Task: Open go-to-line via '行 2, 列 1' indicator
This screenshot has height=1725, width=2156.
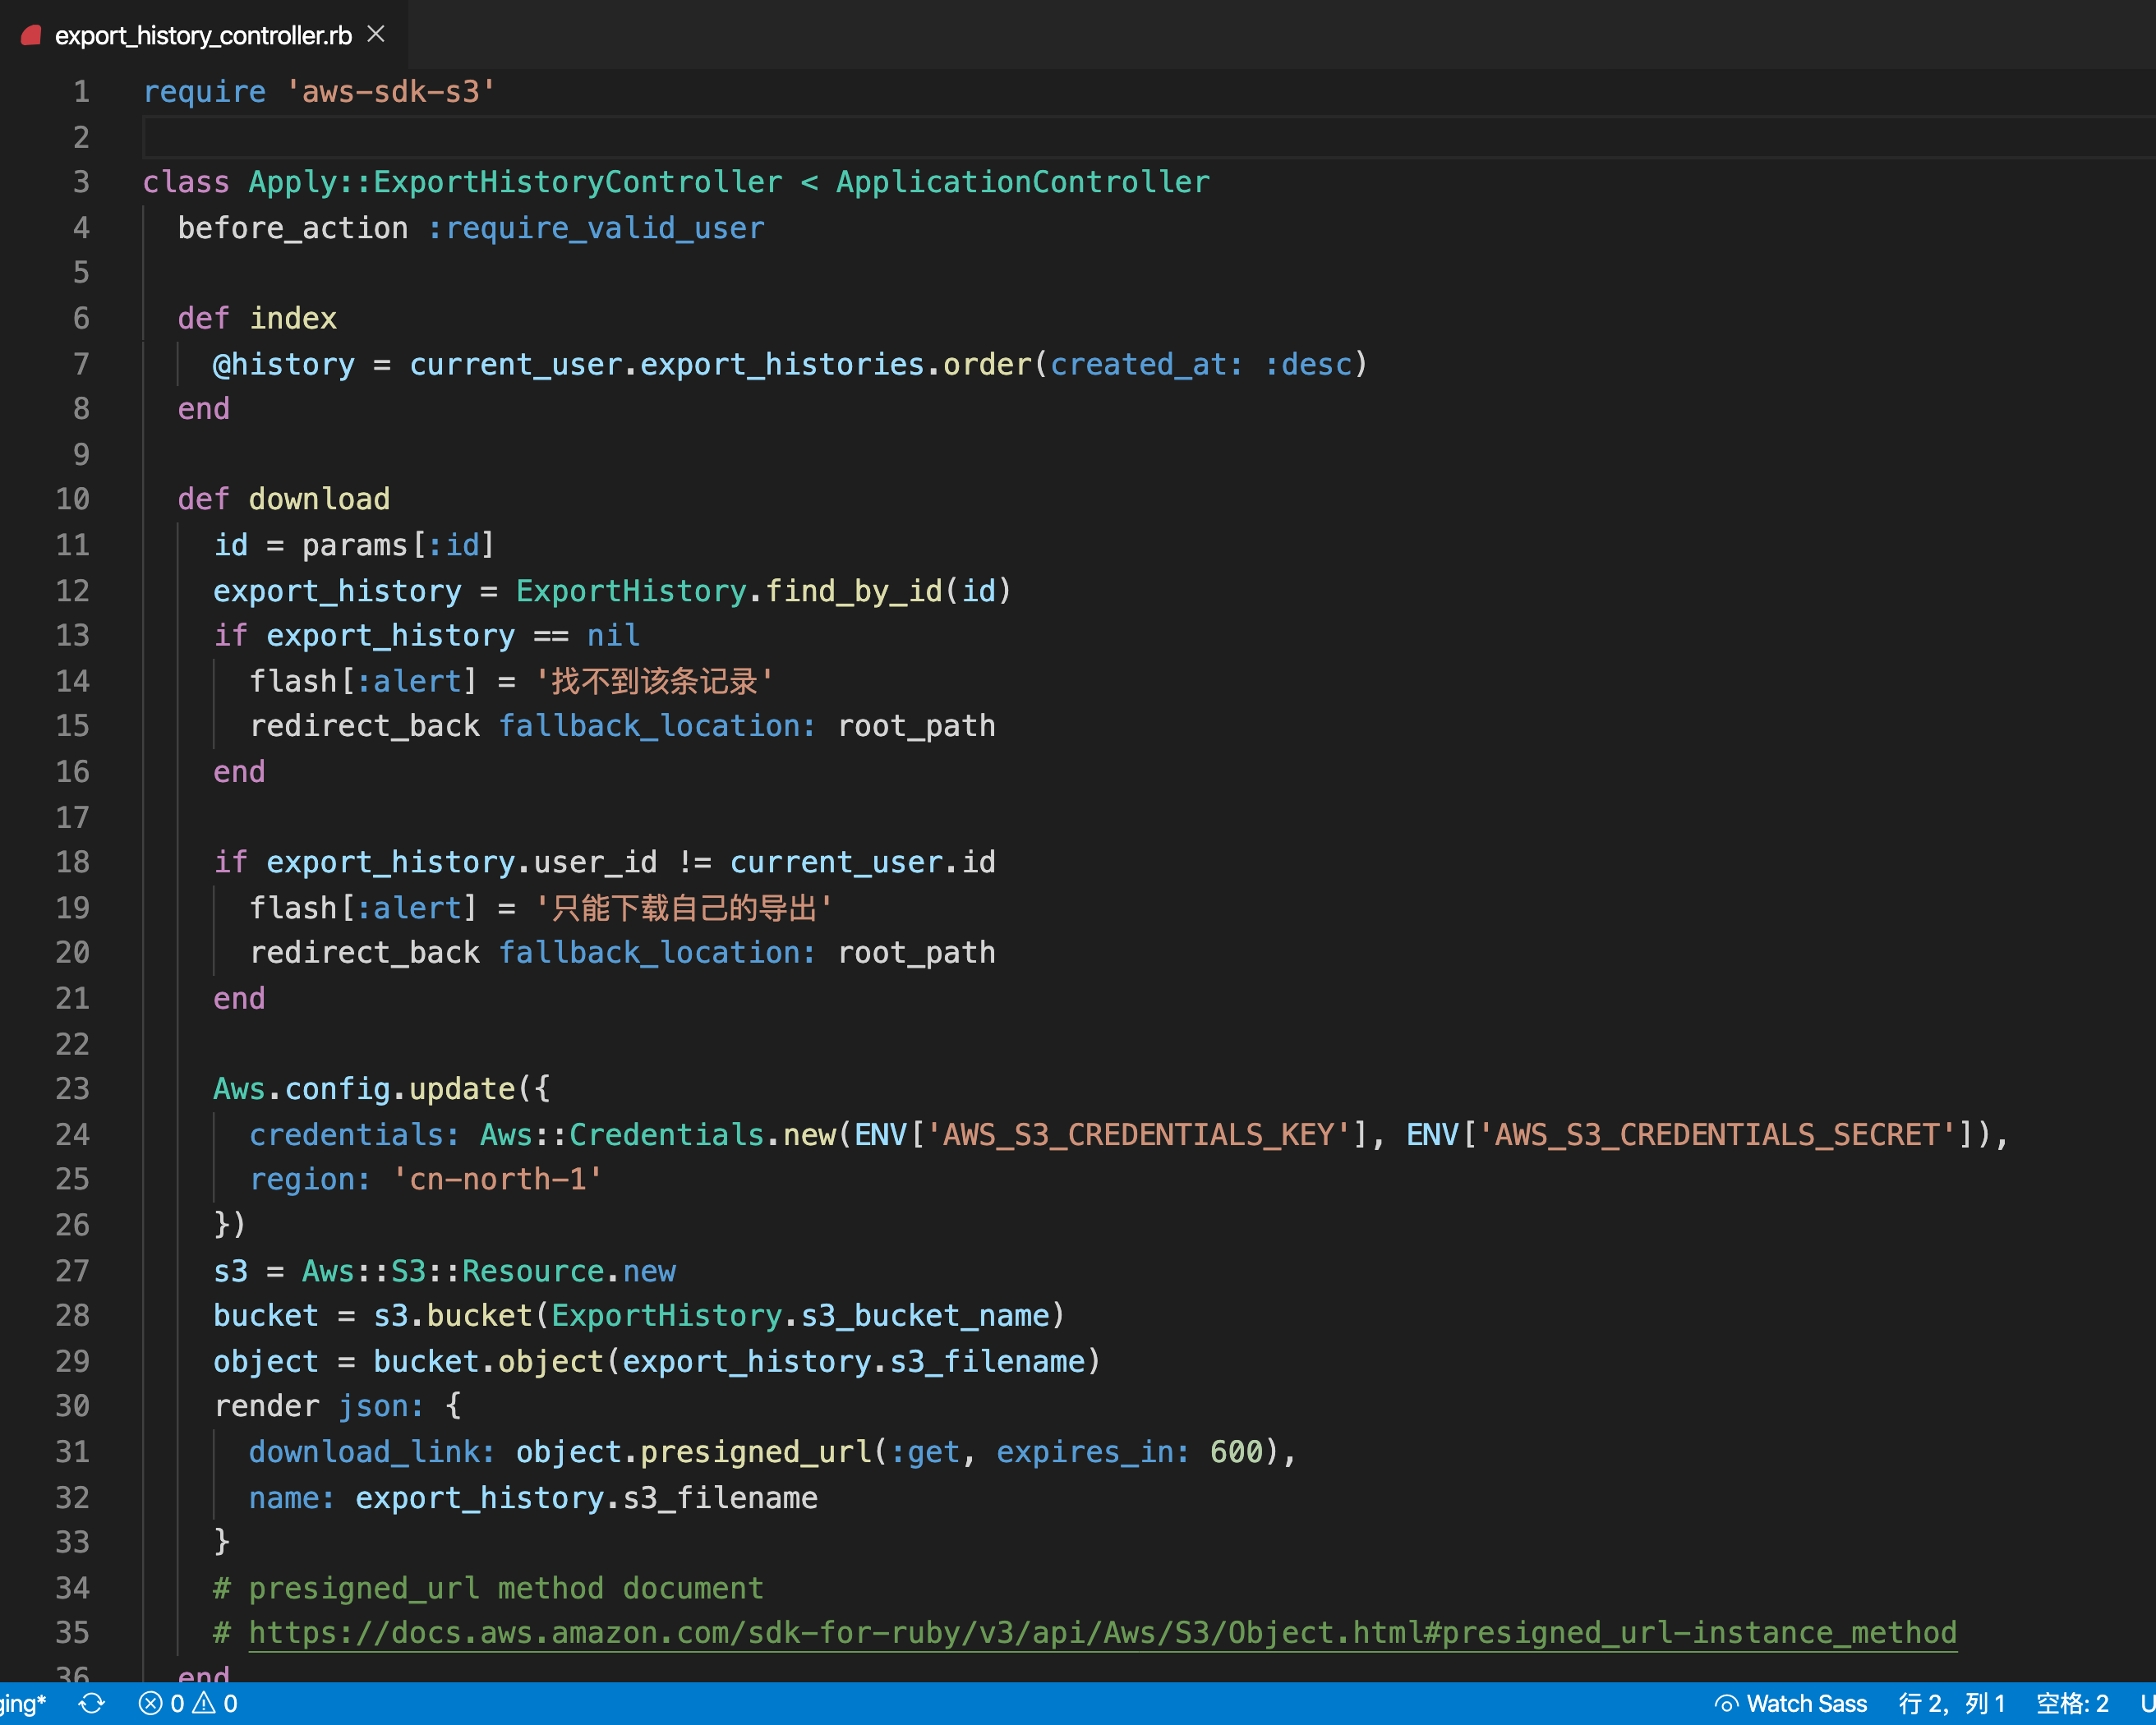Action: pos(1951,1703)
